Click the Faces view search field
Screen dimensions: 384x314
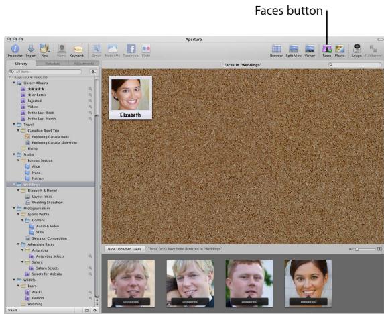355,65
